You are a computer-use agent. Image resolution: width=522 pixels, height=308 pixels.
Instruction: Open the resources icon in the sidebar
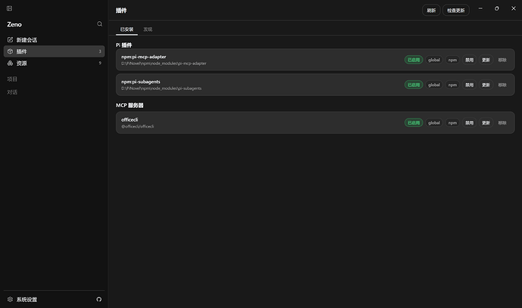[10, 63]
